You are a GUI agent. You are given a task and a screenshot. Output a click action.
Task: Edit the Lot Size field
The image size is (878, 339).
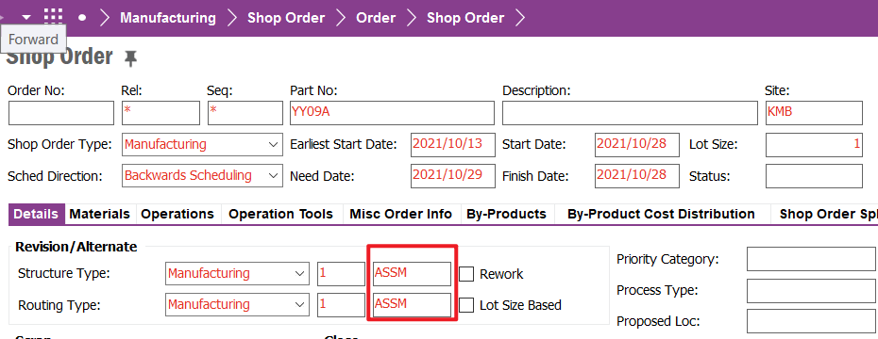coord(814,145)
